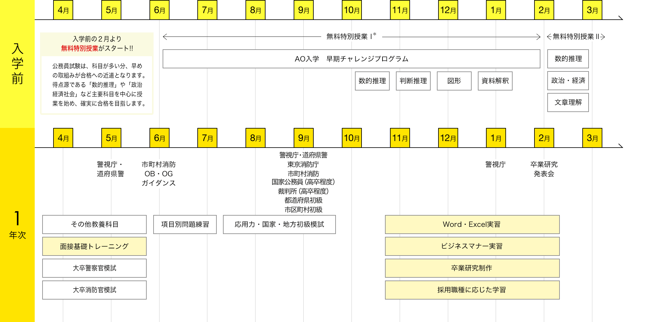
Task: Click the 11月 marker in the 1年次 timeline
Action: 400,138
